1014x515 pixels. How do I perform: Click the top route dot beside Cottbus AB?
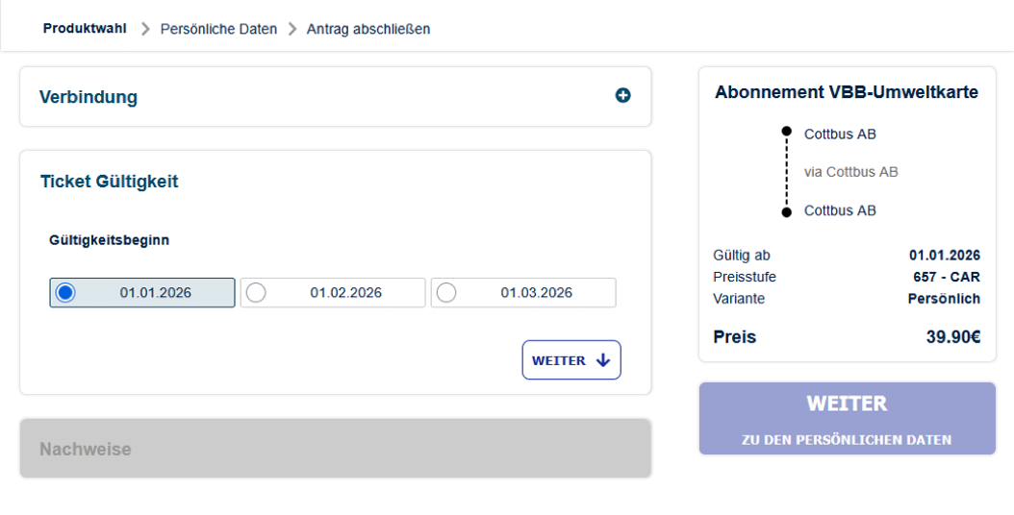coord(786,131)
